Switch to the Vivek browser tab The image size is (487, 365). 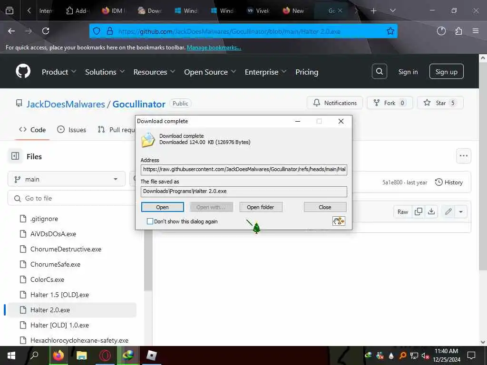click(258, 11)
